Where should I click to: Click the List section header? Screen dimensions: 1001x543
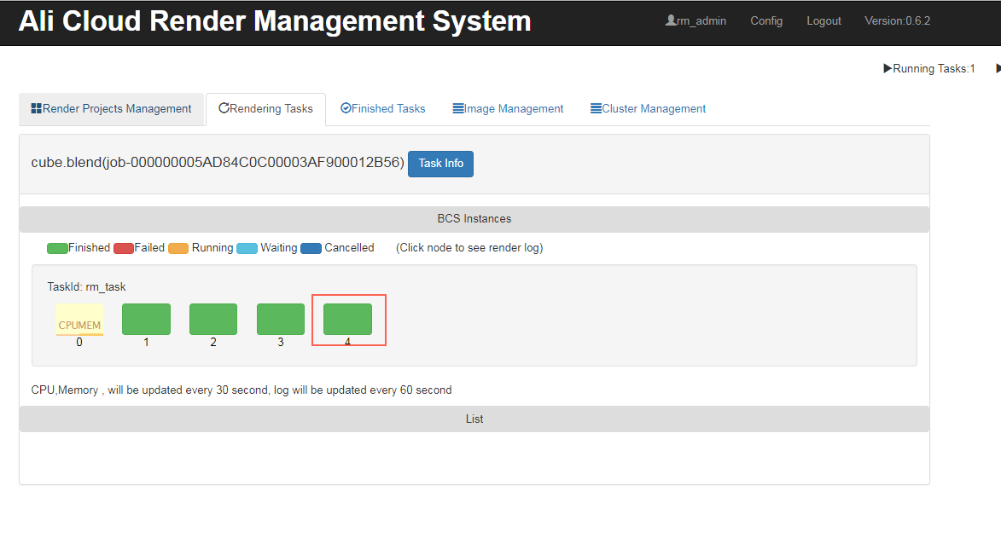coord(474,419)
